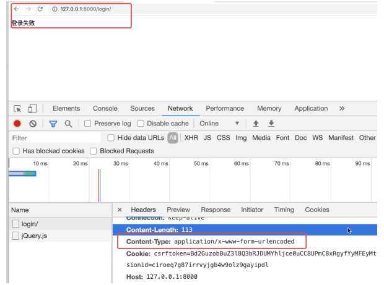Clear the network log
The height and width of the screenshot is (285, 384).
pos(33,124)
